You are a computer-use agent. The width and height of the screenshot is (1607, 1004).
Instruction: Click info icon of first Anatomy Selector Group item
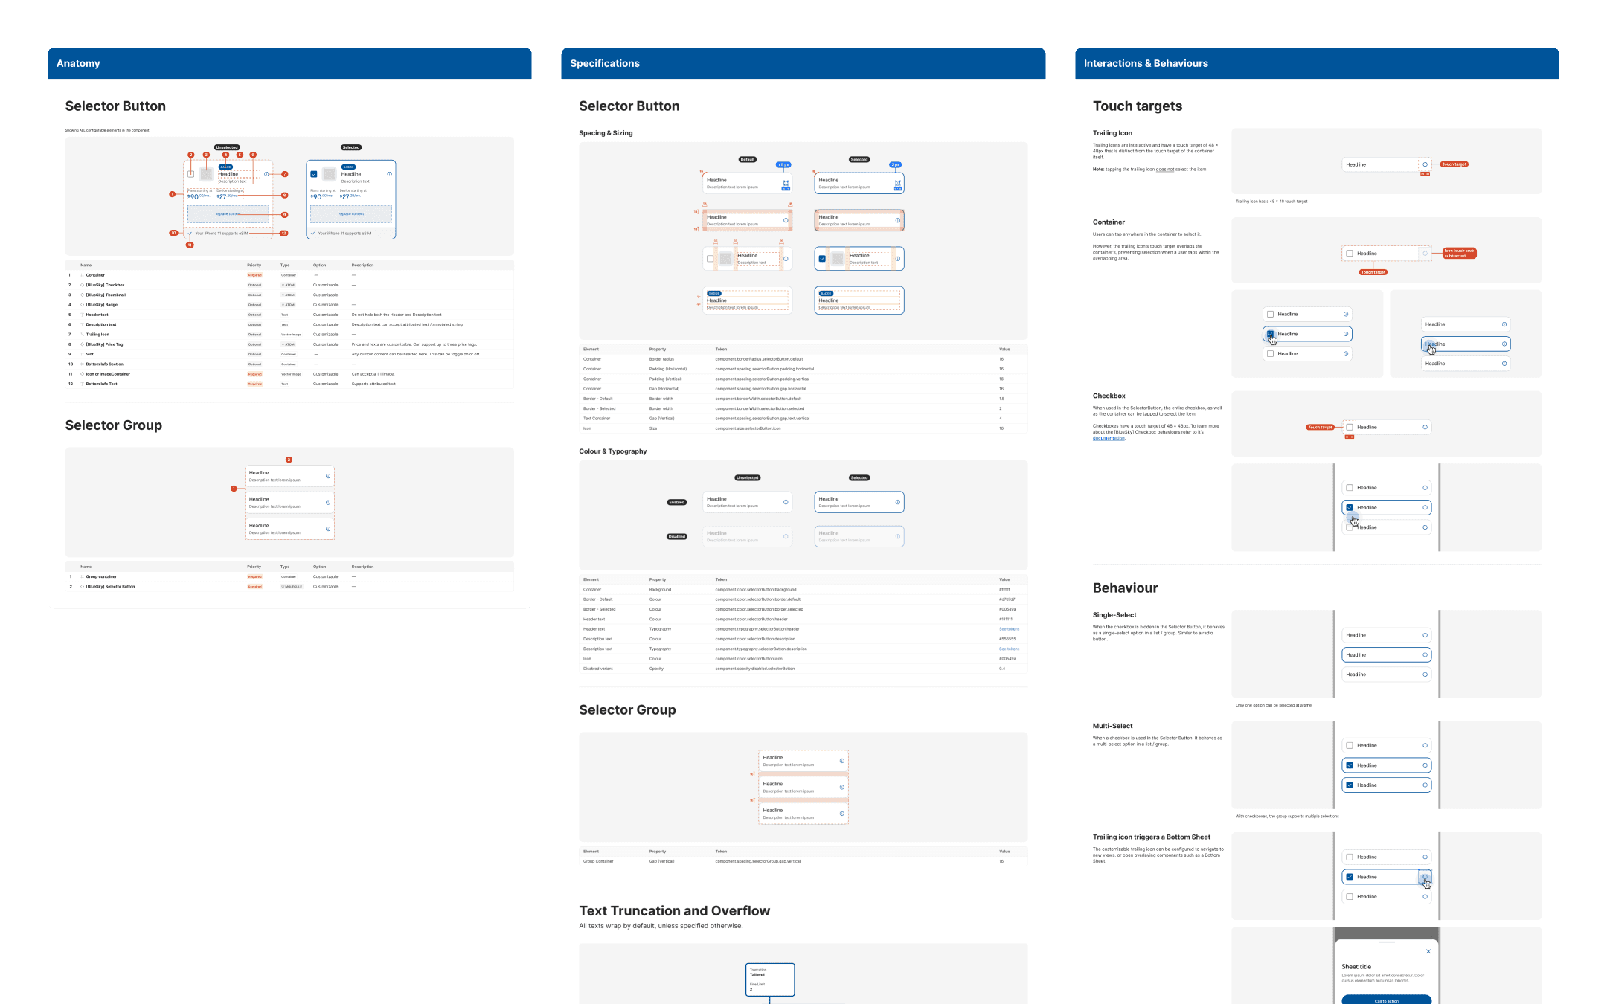tap(328, 476)
